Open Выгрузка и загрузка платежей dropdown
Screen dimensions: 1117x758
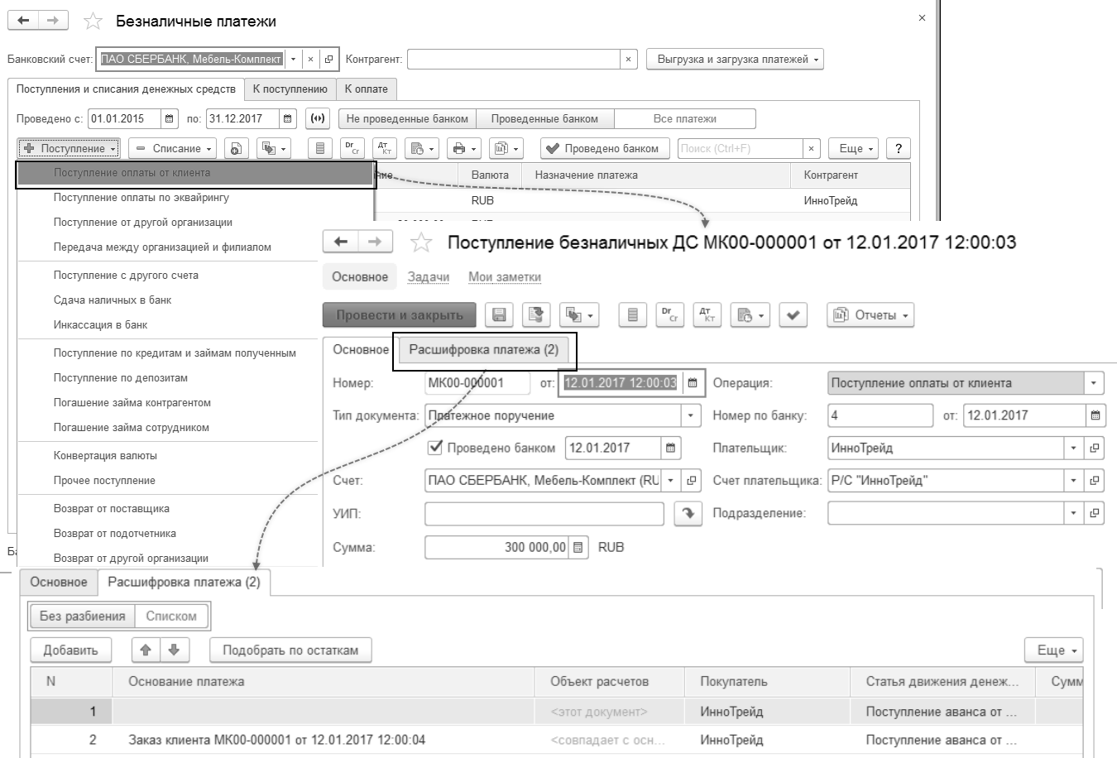point(735,59)
